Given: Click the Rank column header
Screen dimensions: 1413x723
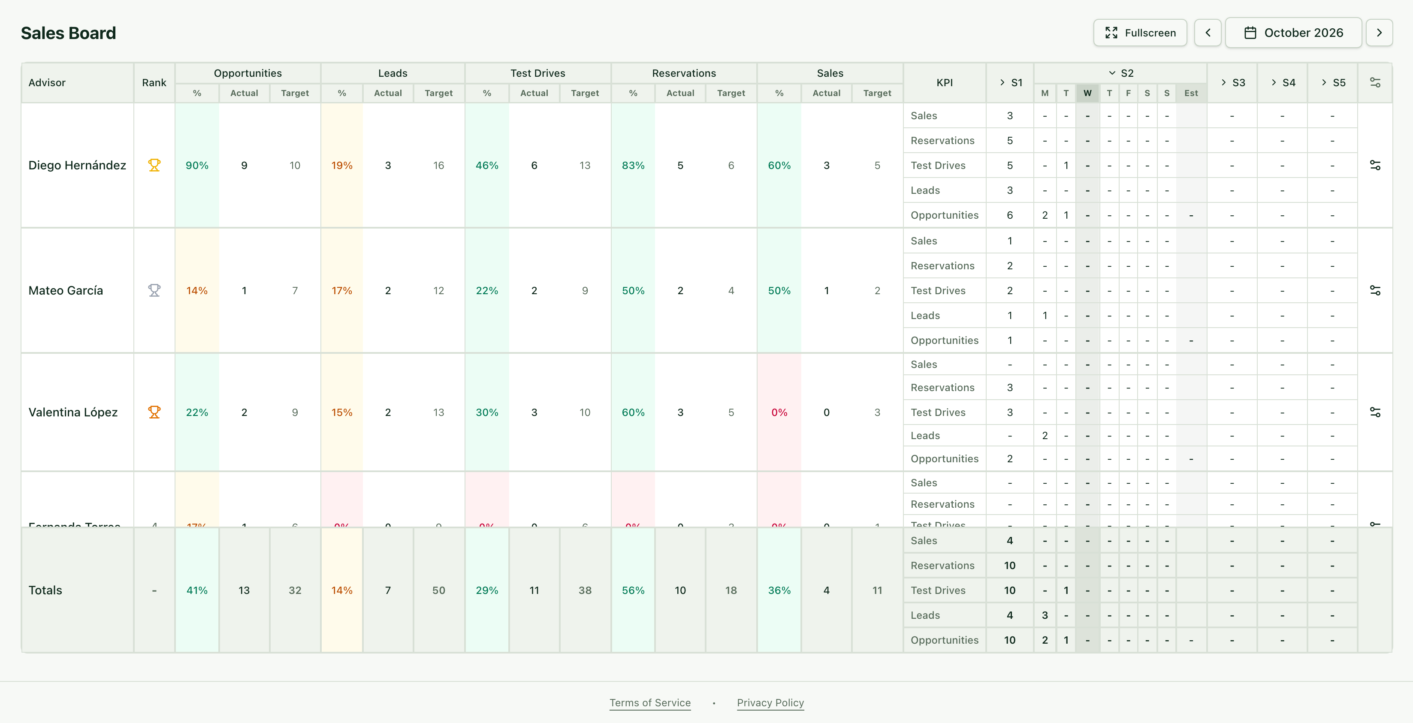Looking at the screenshot, I should tap(154, 83).
